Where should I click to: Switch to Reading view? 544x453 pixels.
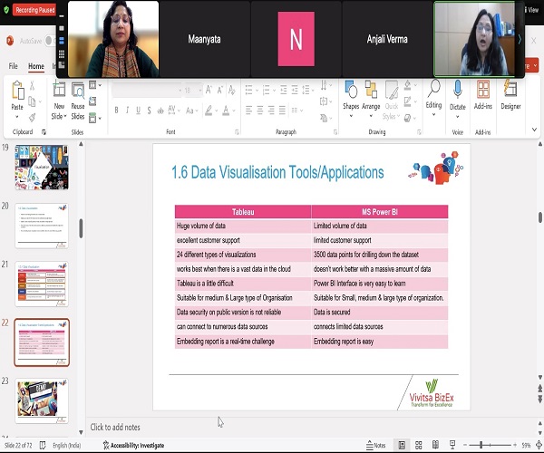435,445
